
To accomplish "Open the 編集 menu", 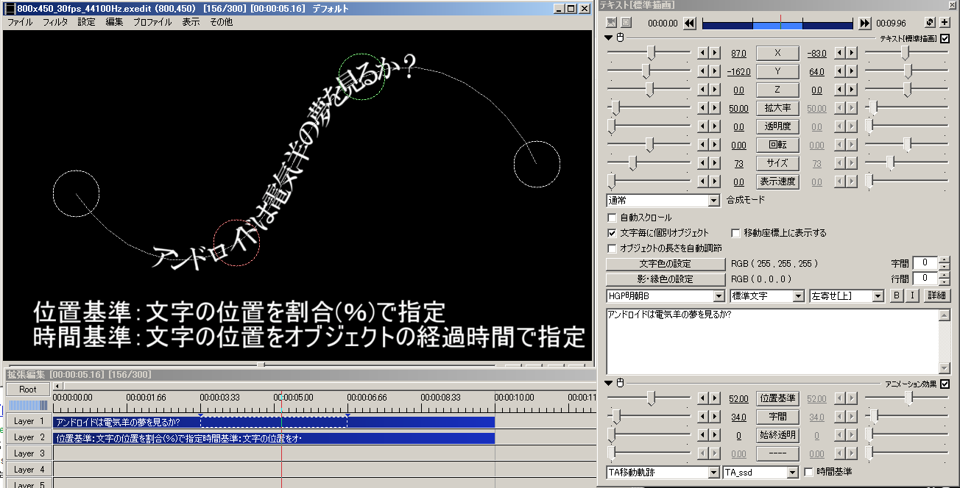I will click(x=114, y=22).
